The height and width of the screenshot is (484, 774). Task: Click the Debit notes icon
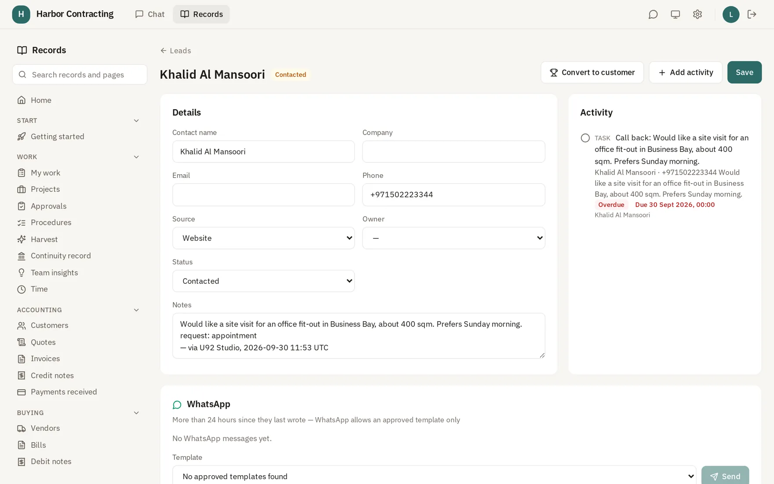pyautogui.click(x=22, y=462)
